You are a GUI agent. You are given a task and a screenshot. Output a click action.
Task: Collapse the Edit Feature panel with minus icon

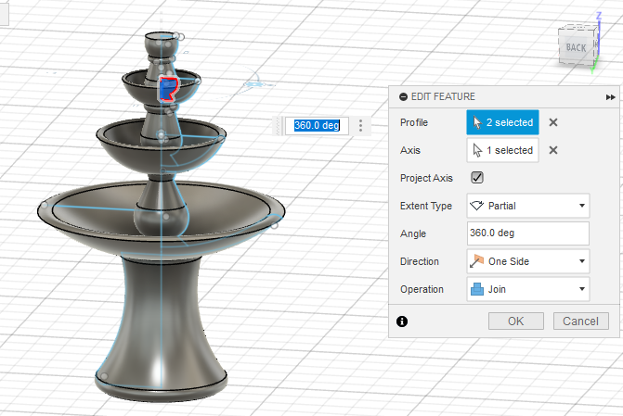pyautogui.click(x=403, y=96)
